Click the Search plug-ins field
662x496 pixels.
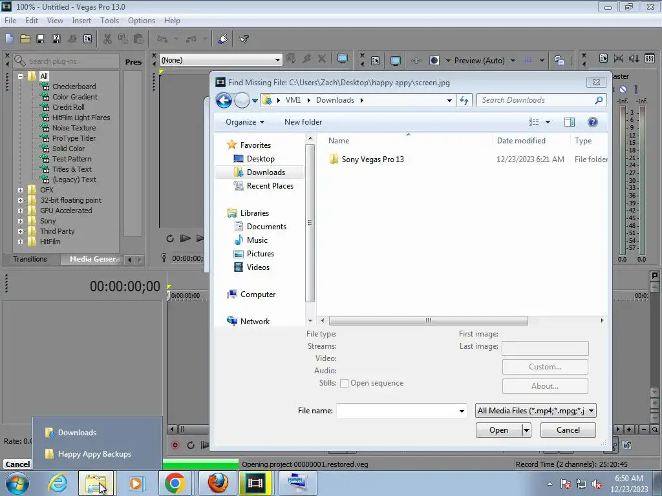coord(66,61)
